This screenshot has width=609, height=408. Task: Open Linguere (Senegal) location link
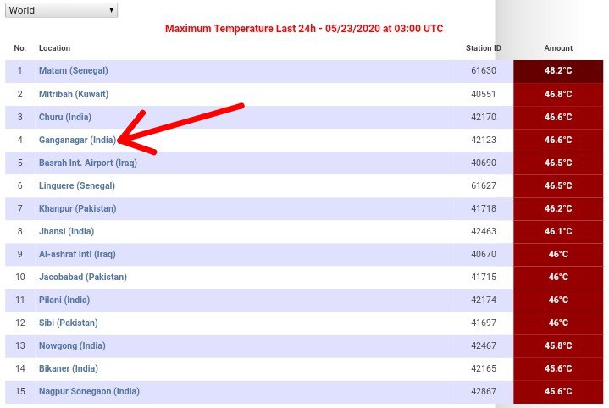pos(77,186)
